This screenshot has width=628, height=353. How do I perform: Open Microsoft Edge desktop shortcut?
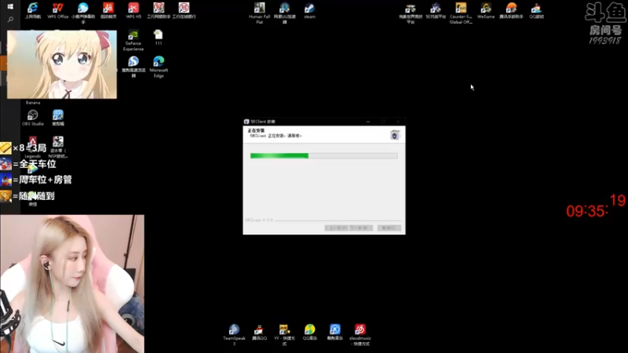tap(159, 67)
